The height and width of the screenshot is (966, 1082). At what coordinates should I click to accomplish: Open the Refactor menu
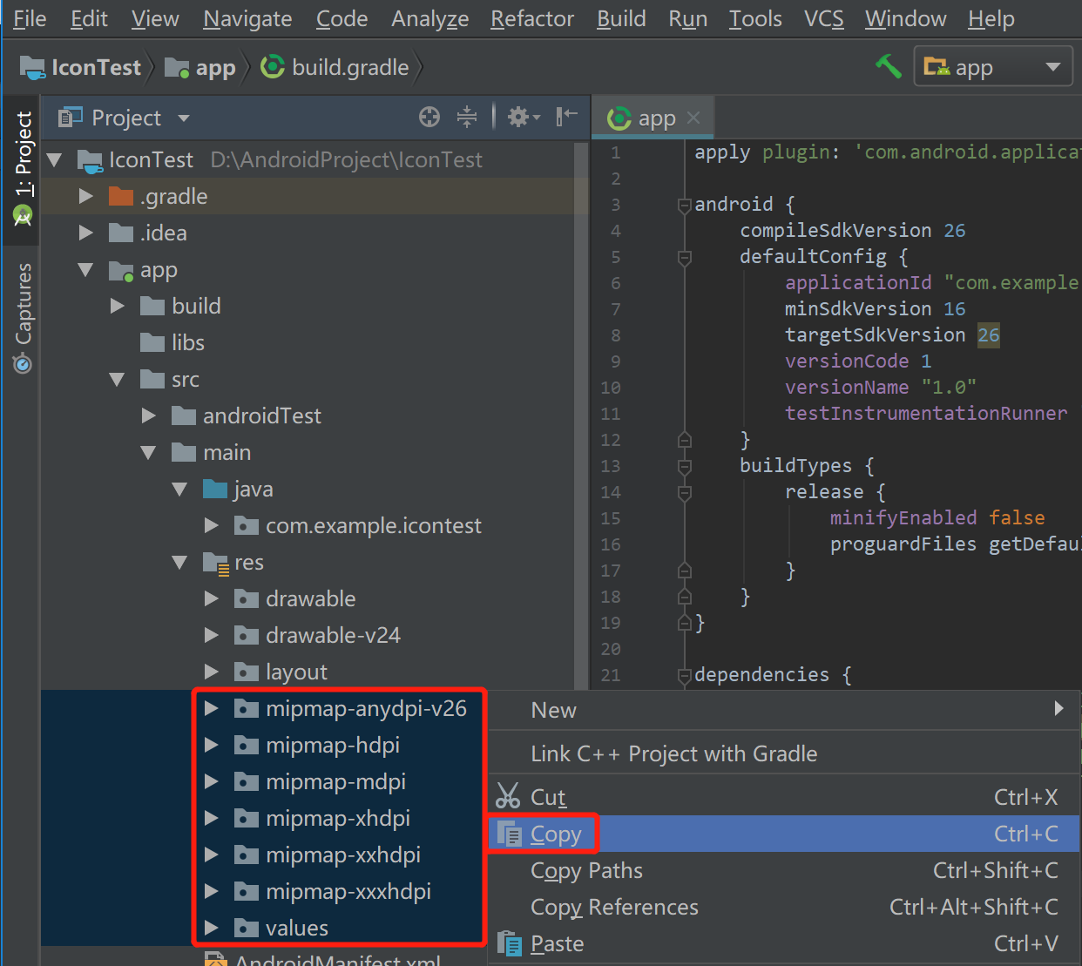tap(532, 18)
